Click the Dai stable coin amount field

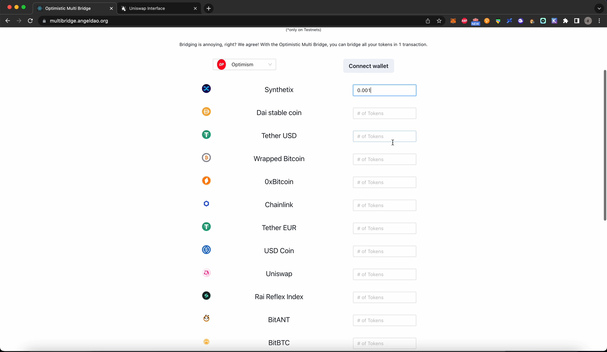tap(384, 113)
